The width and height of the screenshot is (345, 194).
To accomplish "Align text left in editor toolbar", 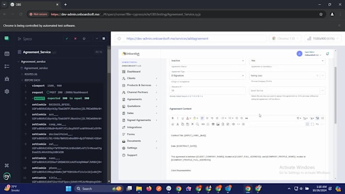I will [x=202, y=118].
